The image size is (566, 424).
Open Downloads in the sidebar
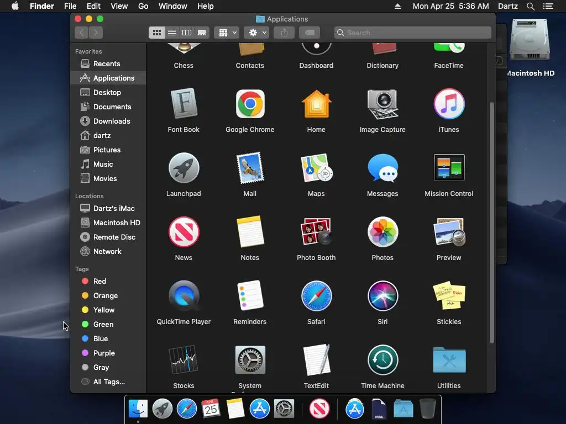108,121
